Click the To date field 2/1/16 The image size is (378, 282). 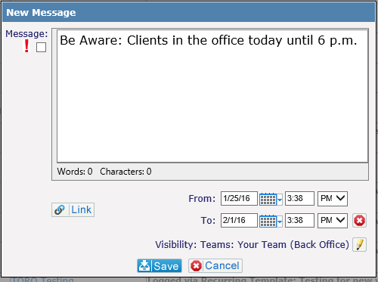[239, 221]
